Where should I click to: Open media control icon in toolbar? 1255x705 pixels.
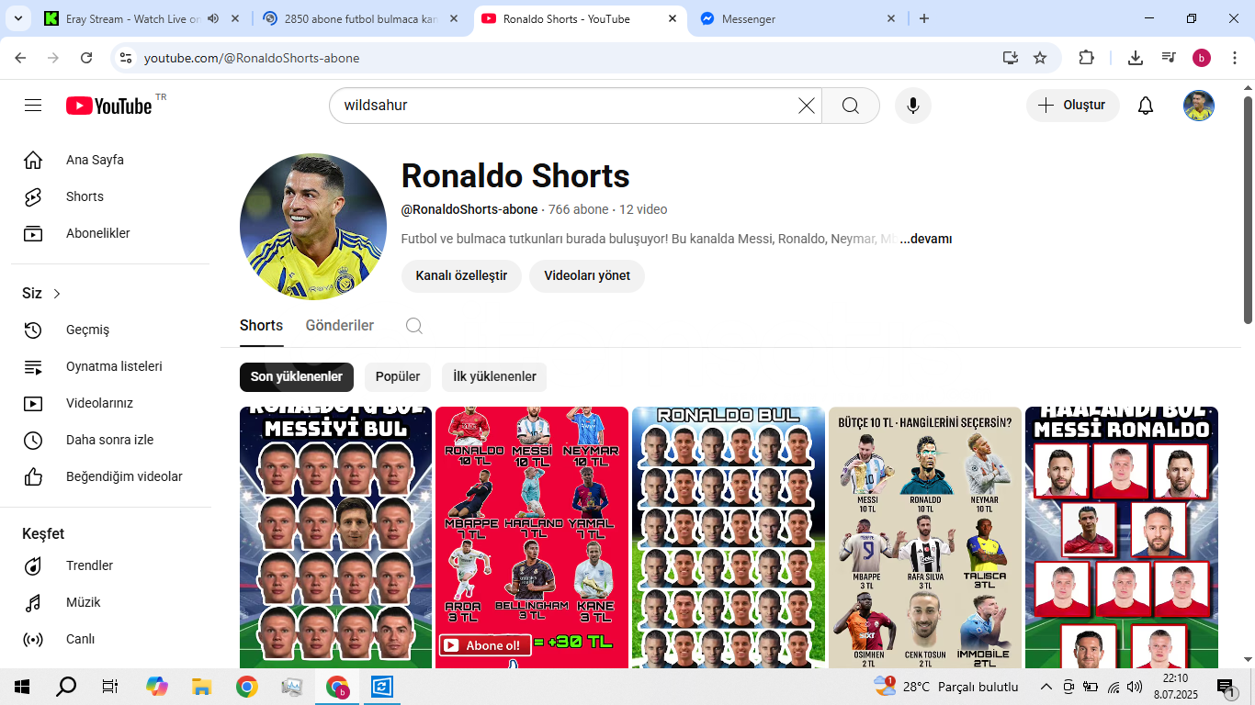click(1169, 58)
